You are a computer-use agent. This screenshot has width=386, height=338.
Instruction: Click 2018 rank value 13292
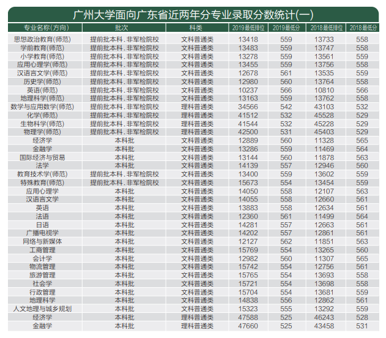click(324, 309)
